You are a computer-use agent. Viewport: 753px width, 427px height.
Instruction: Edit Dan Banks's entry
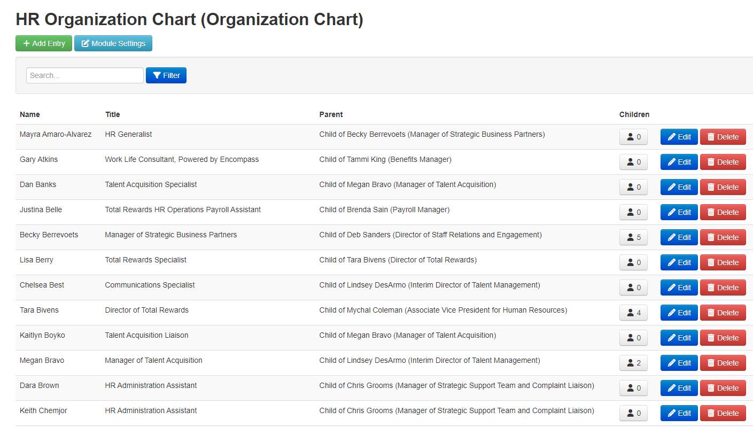click(x=679, y=187)
